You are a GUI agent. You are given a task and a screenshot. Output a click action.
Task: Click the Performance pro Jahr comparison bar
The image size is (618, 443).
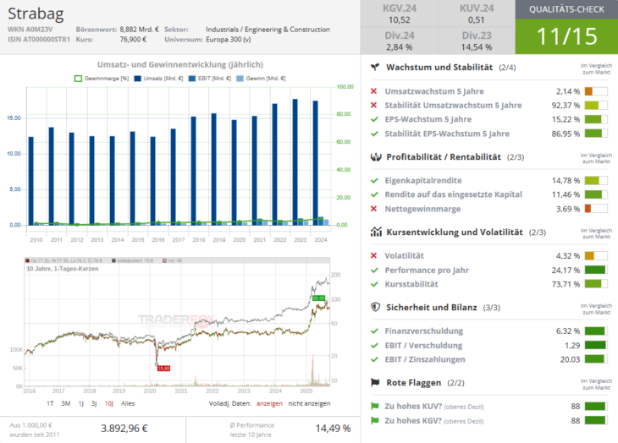tap(596, 271)
